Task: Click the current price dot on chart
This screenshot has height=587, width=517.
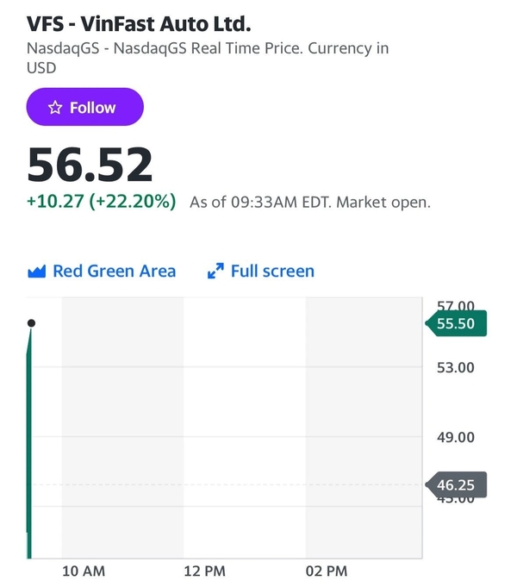Action: [31, 322]
